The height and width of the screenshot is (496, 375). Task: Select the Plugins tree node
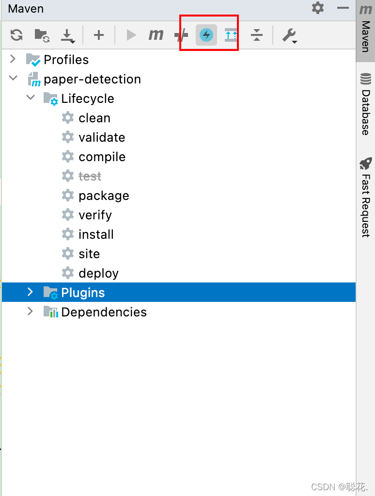pyautogui.click(x=179, y=292)
